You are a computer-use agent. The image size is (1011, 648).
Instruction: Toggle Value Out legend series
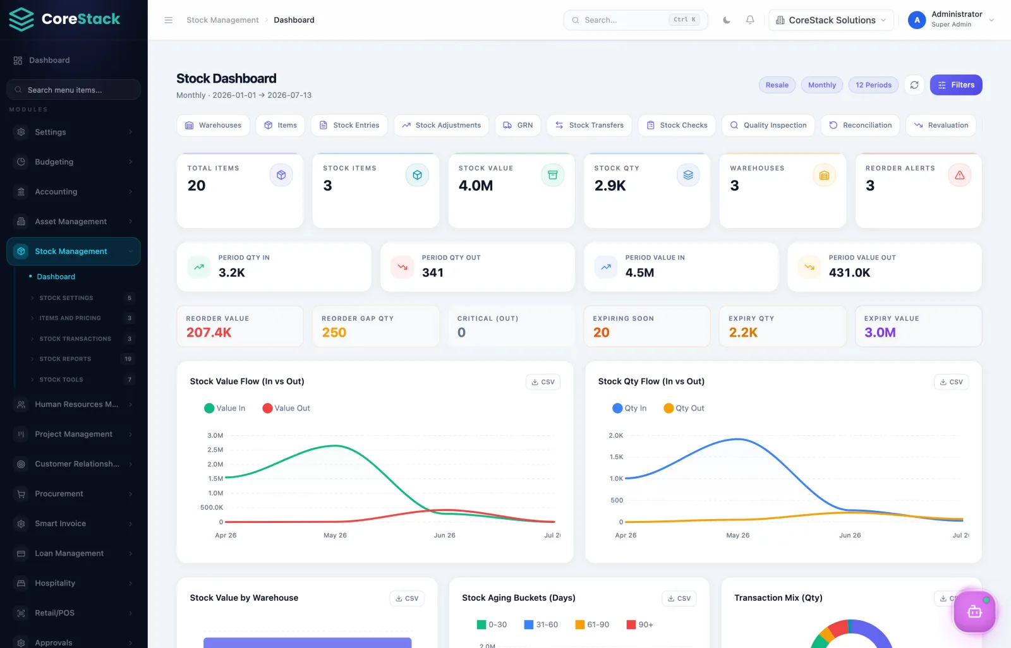pos(286,408)
